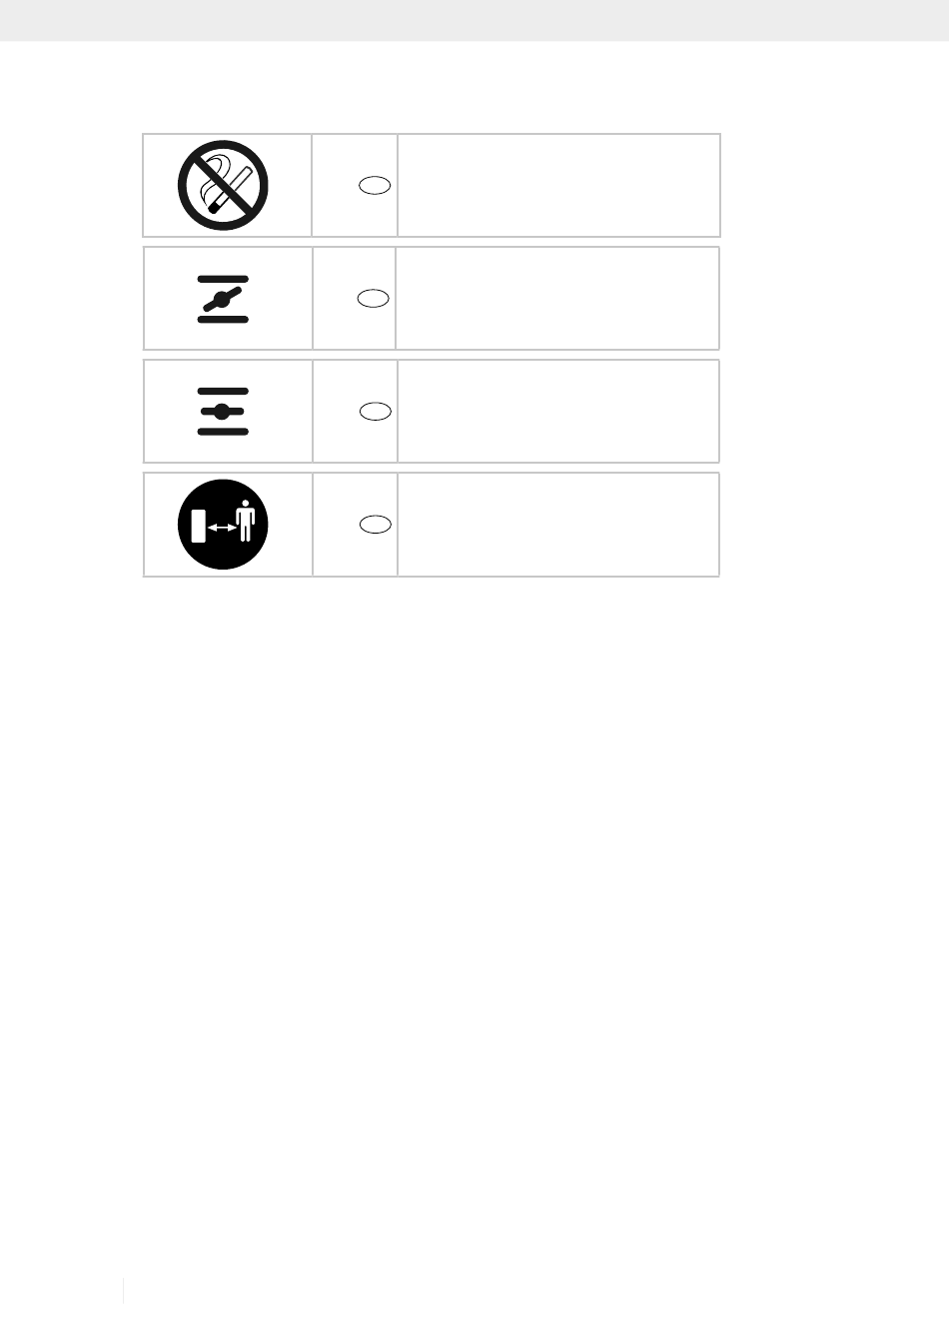
Task: Click the bottom bar of the diagonal valve symbol
Action: pos(223,320)
